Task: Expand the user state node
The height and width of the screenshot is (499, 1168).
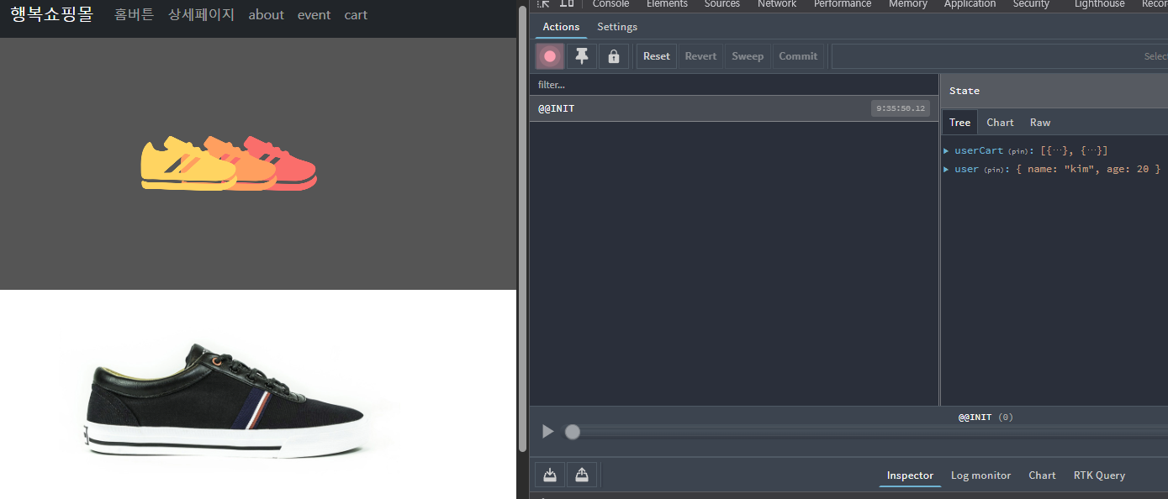Action: 946,169
